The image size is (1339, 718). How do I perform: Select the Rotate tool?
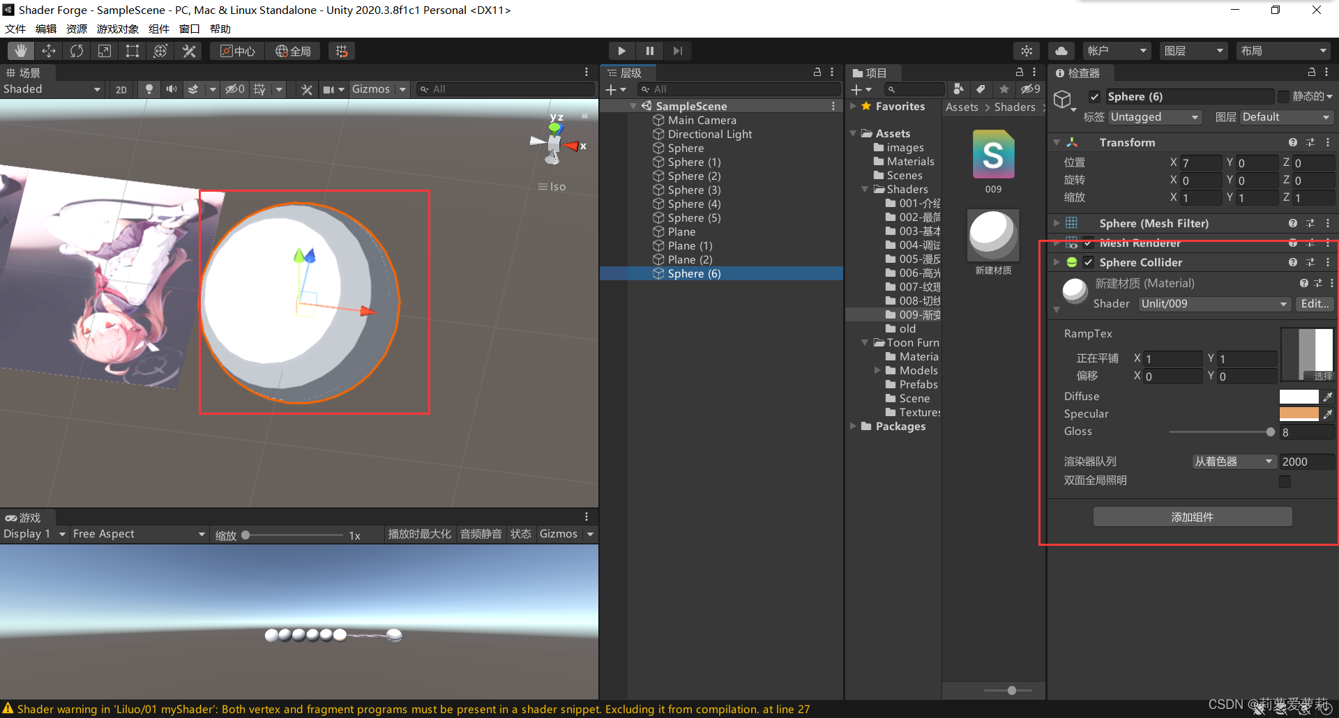[x=77, y=51]
